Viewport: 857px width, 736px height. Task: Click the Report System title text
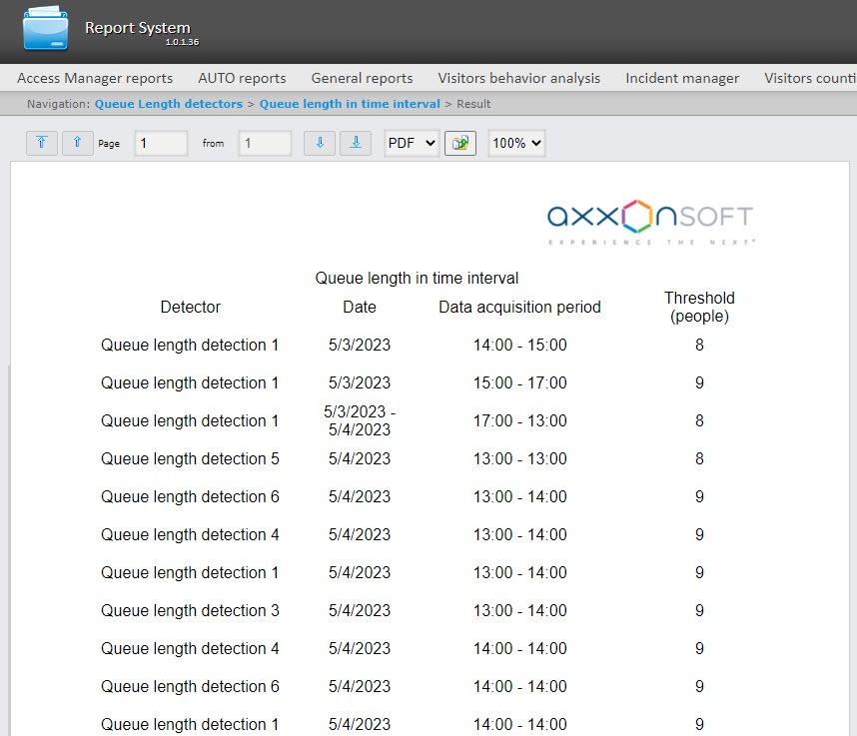(x=137, y=28)
